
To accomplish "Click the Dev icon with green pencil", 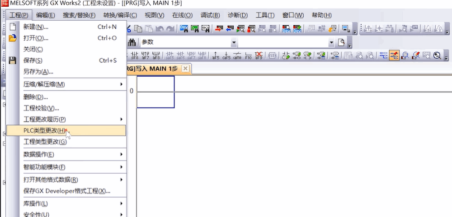I will click(x=297, y=28).
